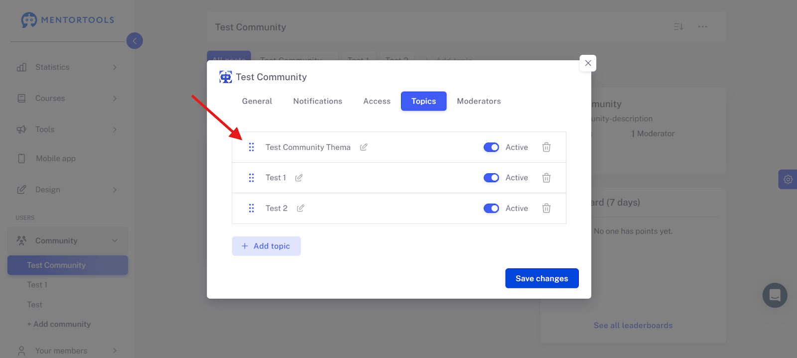Click the drag handle for Test 2 topic

point(252,208)
